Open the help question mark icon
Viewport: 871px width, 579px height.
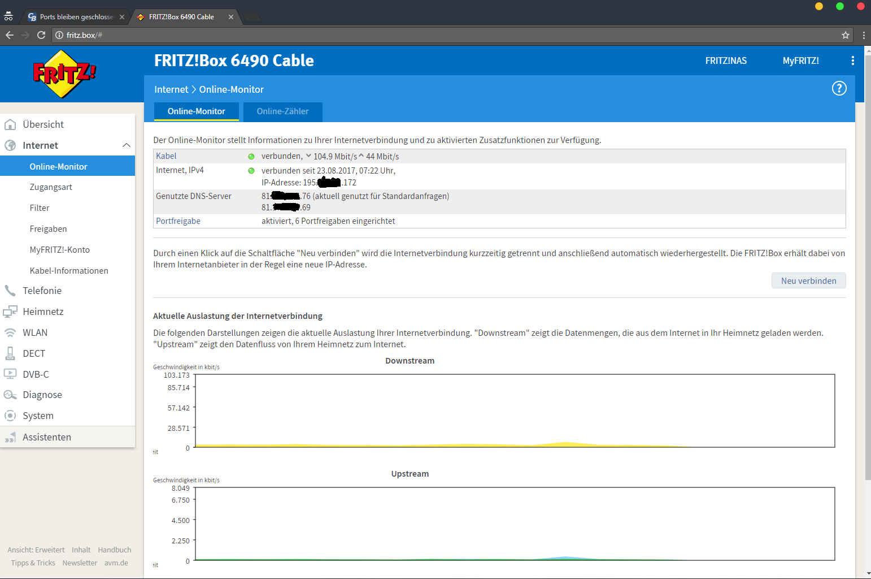839,88
